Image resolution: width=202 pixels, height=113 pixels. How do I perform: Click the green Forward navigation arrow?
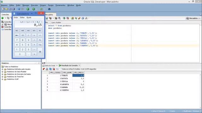[x=34, y=9]
